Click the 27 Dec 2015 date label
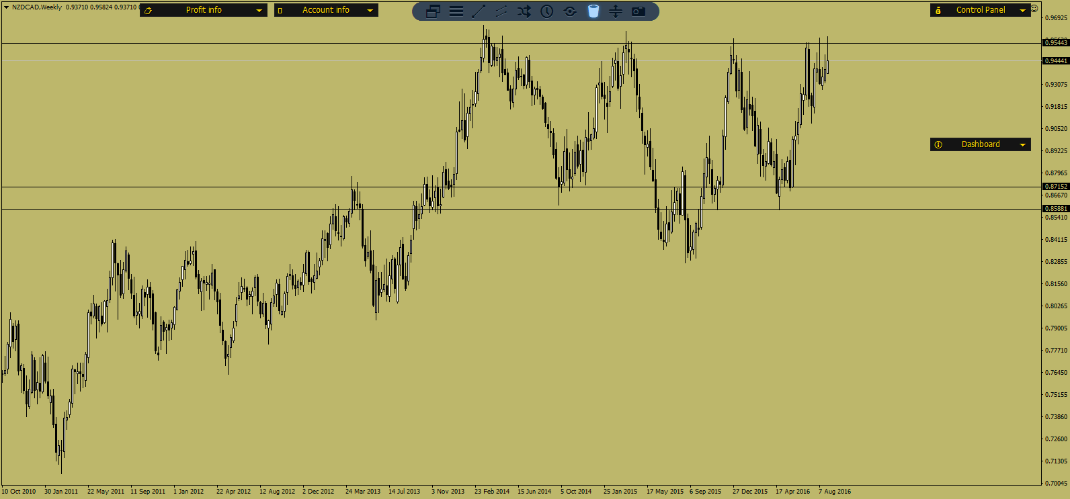This screenshot has width=1070, height=499. point(750,491)
